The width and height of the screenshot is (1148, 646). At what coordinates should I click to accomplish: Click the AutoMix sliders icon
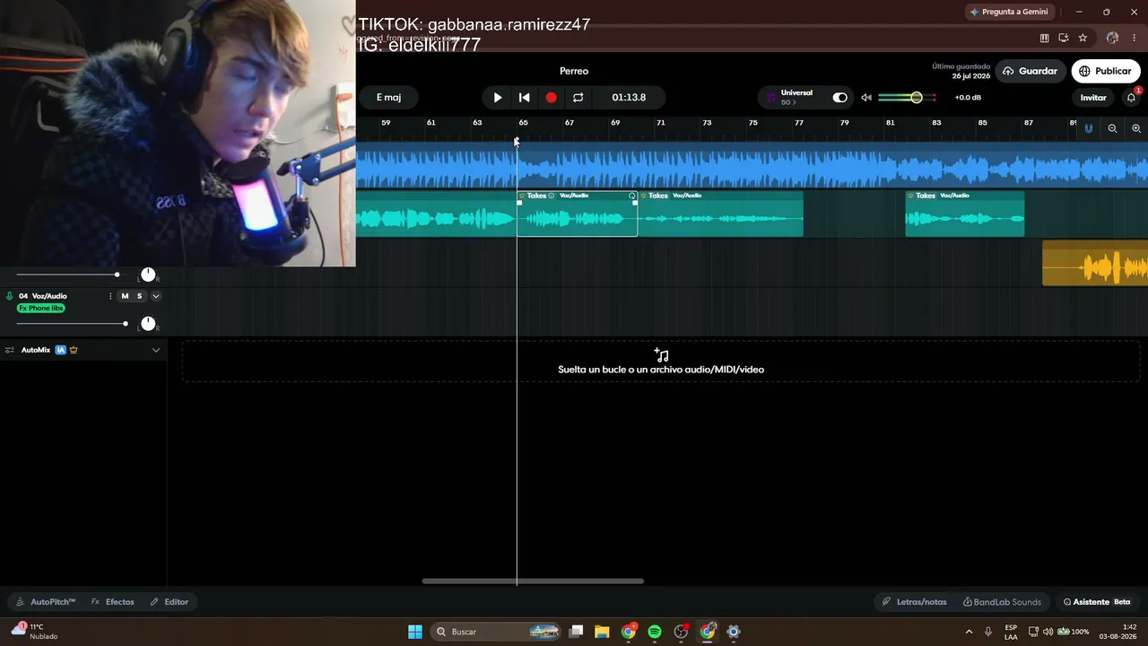pos(10,350)
